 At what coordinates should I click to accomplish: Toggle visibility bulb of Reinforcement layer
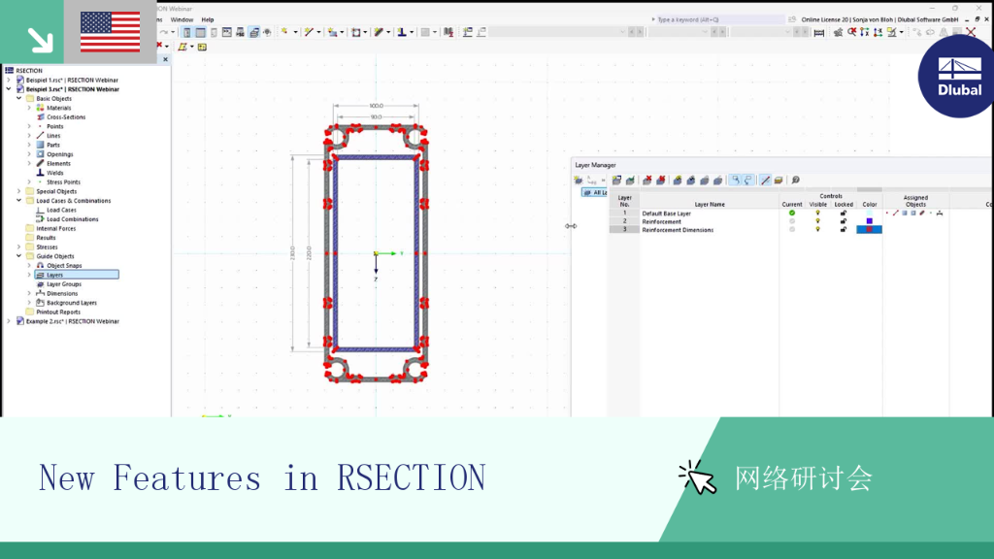(817, 221)
